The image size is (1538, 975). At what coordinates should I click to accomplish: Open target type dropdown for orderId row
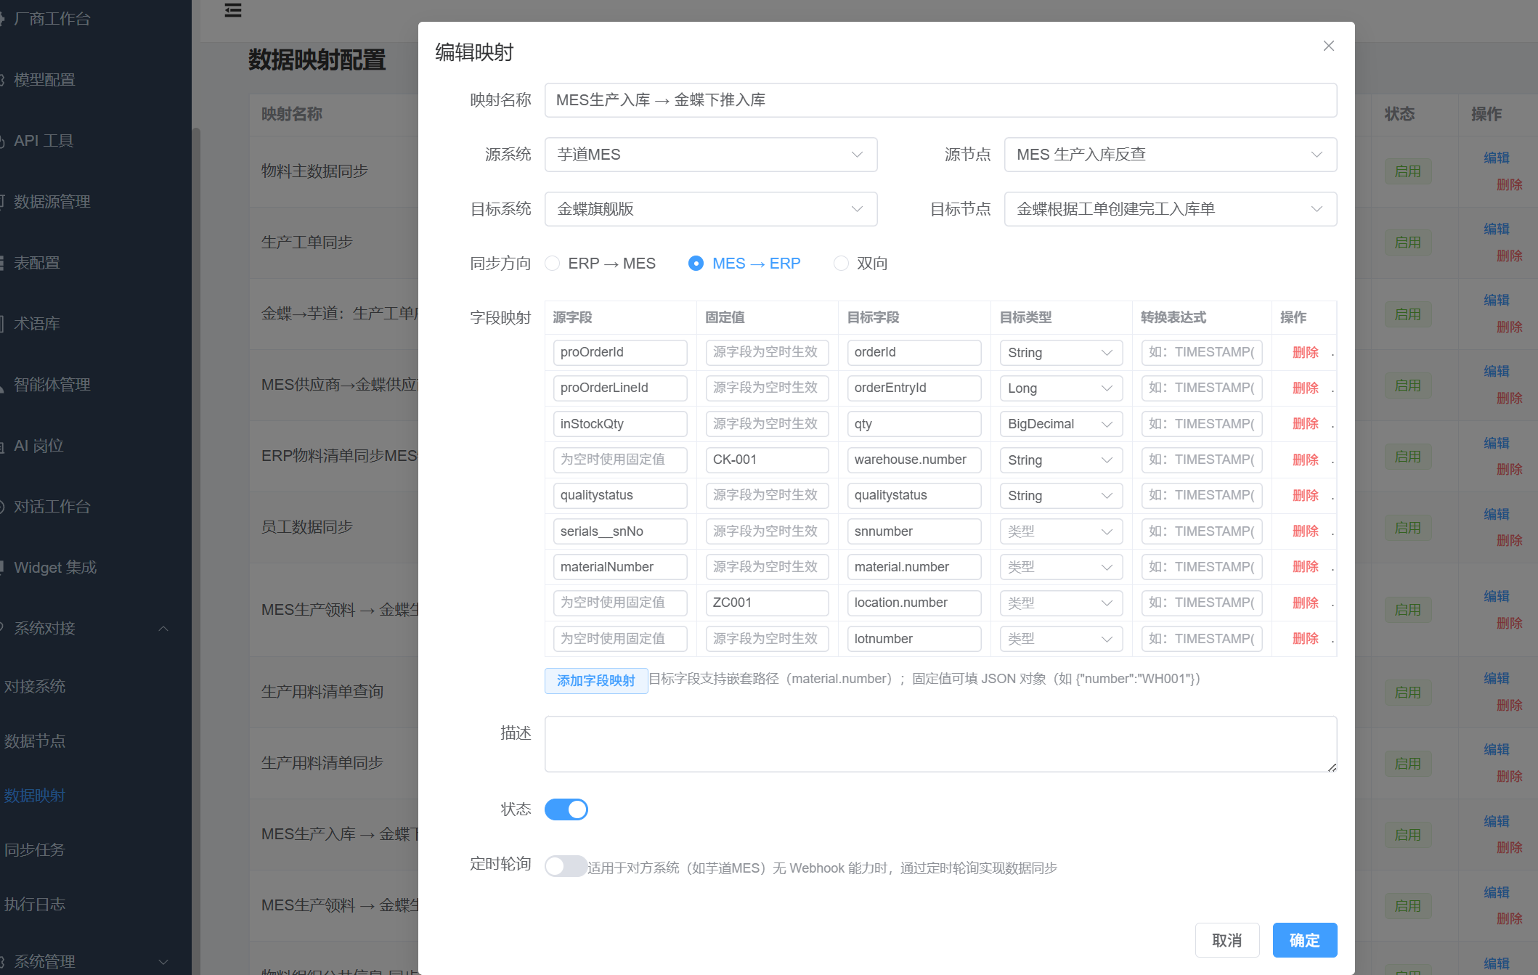[1061, 353]
